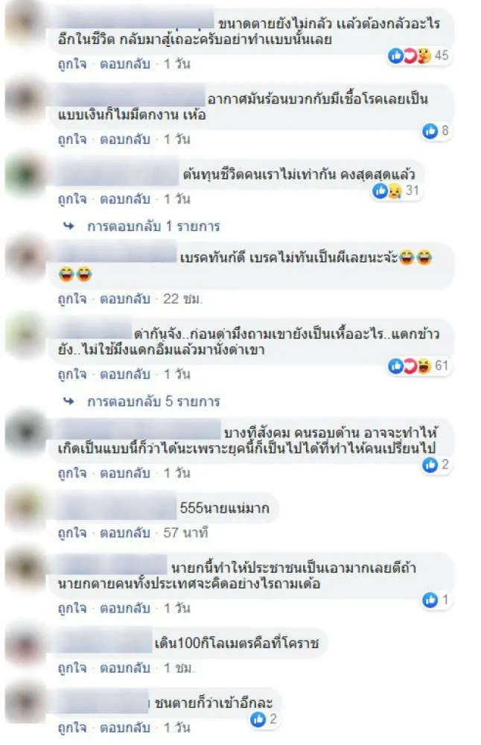This screenshot has width=481, height=745.
Task: Click the "22 ชม." timestamp on brake comment
Action: 183,299
